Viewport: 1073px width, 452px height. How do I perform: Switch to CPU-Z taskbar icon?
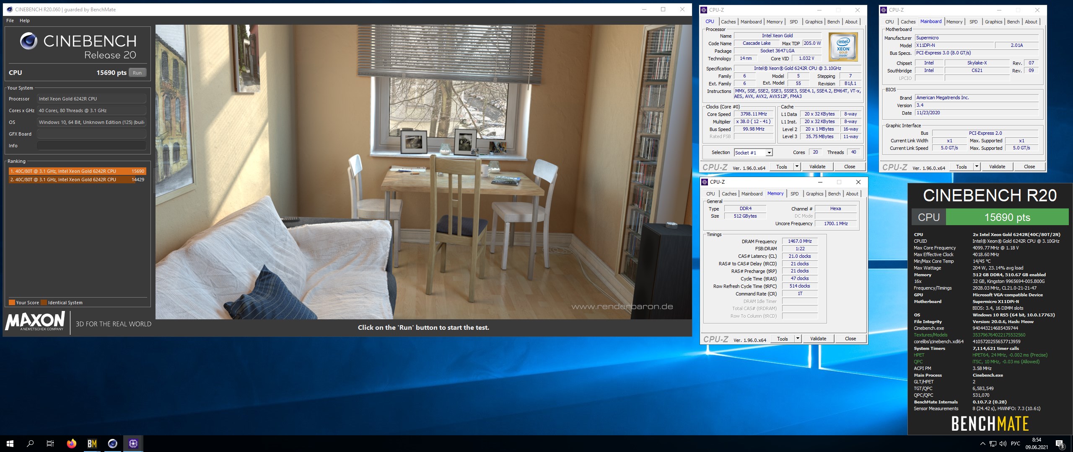tap(133, 444)
